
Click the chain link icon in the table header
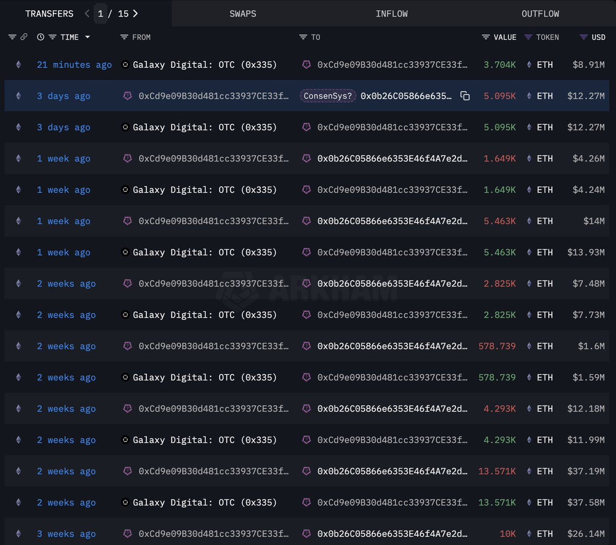pyautogui.click(x=24, y=37)
